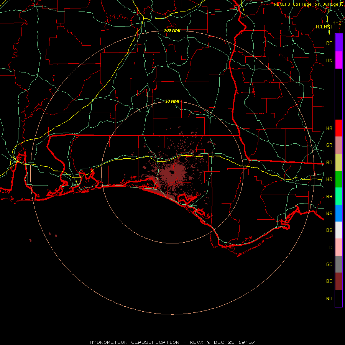This screenshot has width=345, height=345.
Task: Click the HR green legend swatch
Action: click(338, 179)
